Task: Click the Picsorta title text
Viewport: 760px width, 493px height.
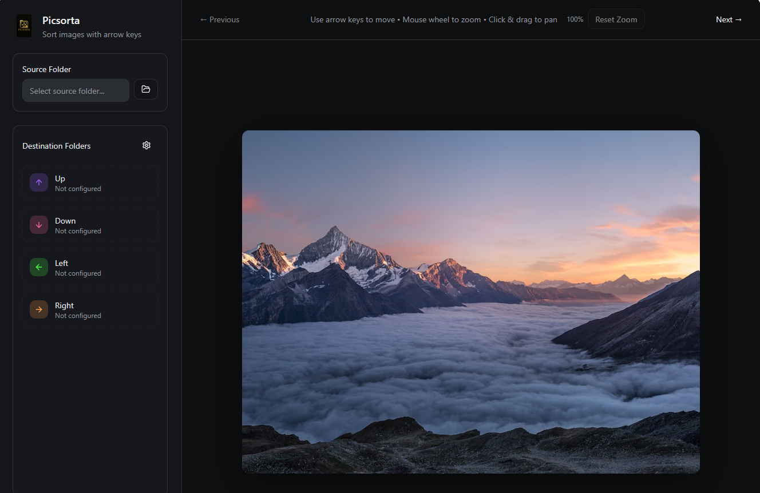Action: pyautogui.click(x=61, y=20)
